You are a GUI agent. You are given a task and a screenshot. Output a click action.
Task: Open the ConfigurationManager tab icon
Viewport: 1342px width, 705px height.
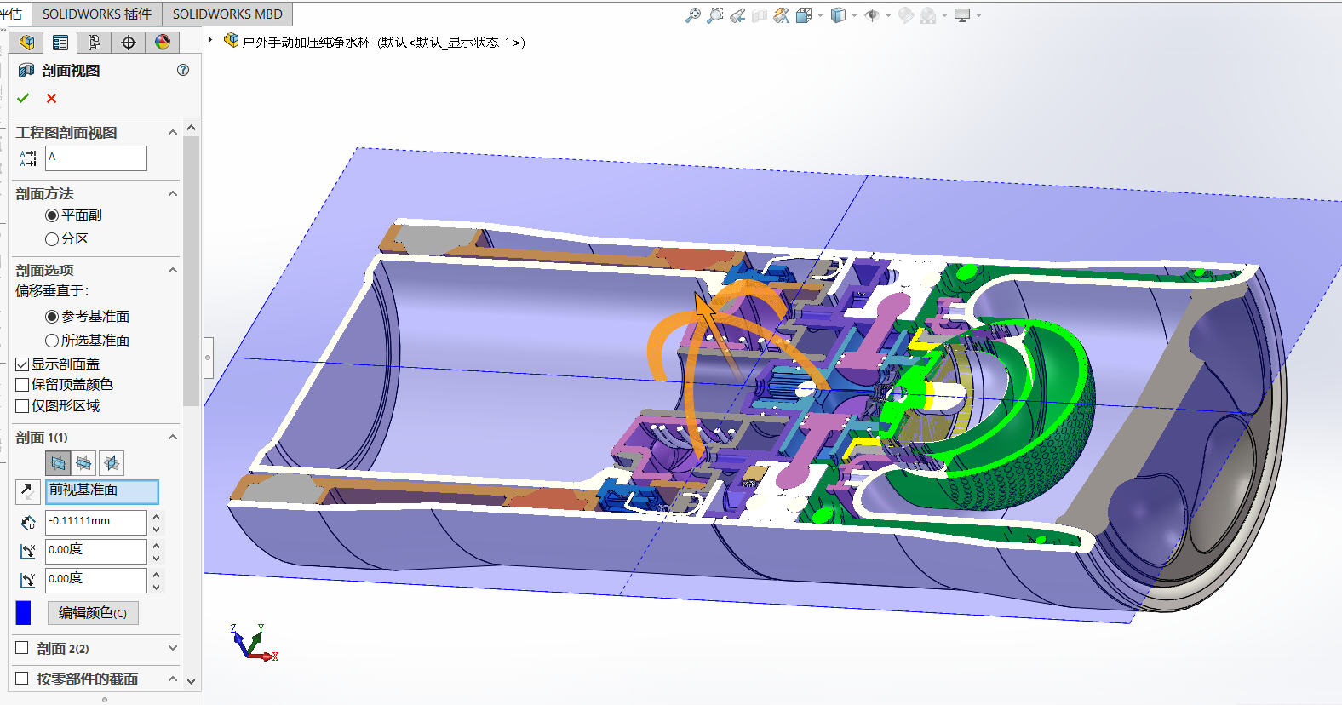click(94, 43)
